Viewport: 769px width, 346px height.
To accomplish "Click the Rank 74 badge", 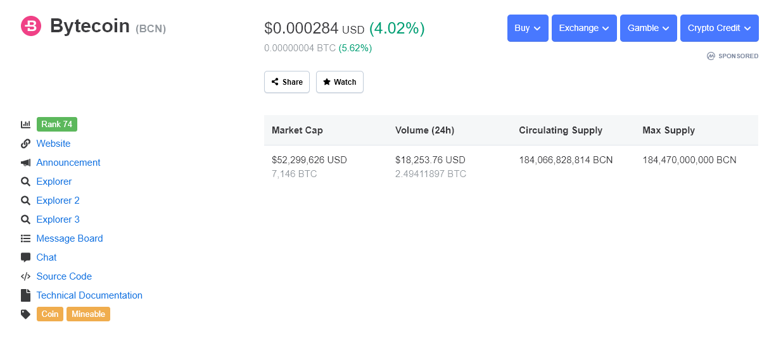I will [x=57, y=125].
